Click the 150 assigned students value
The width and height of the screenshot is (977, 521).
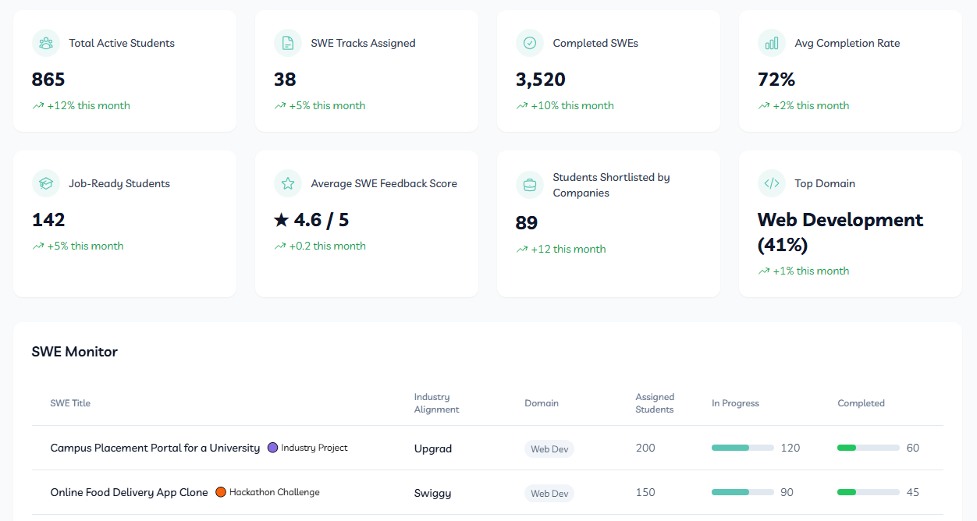[x=645, y=492]
